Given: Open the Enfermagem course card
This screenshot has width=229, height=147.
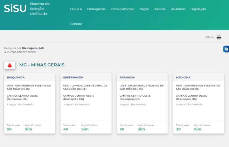Looking at the screenshot, I should [x=86, y=103].
